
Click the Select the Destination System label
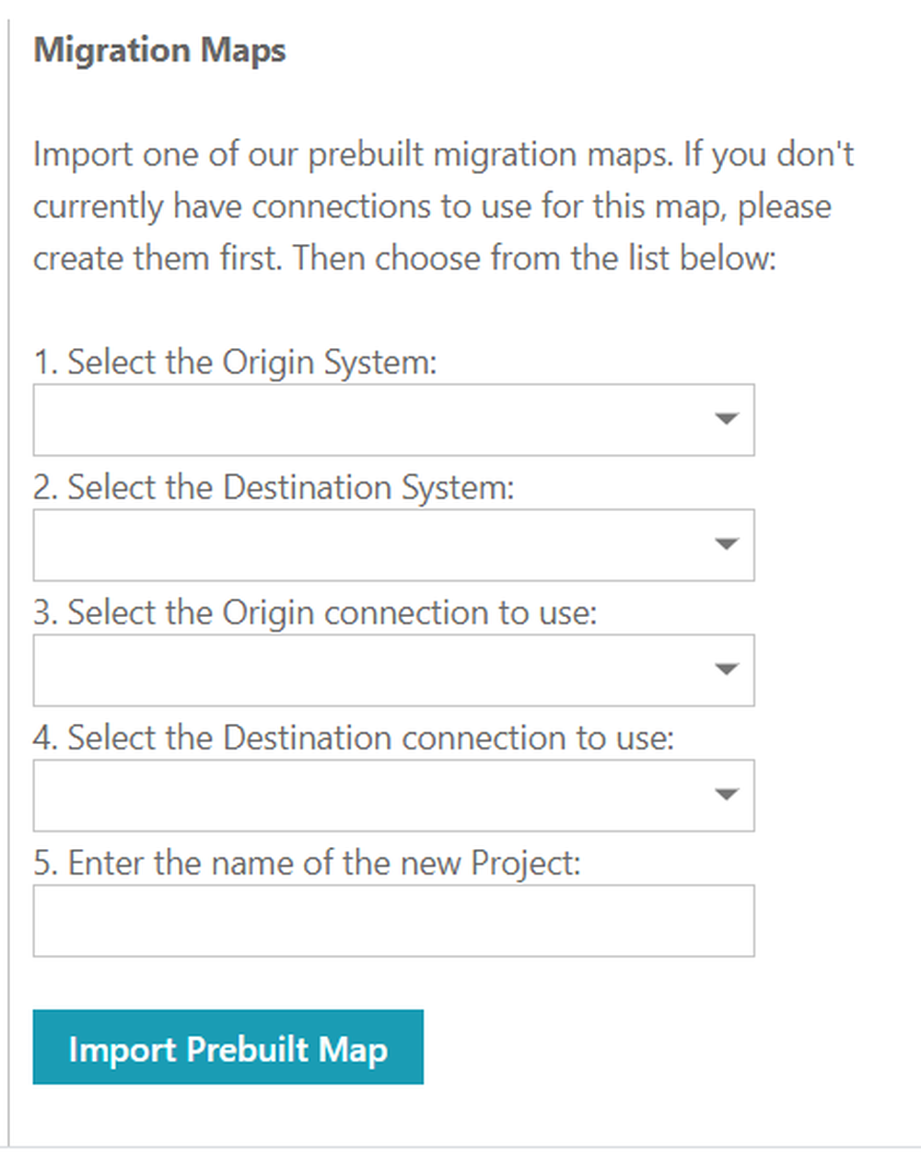tap(274, 487)
